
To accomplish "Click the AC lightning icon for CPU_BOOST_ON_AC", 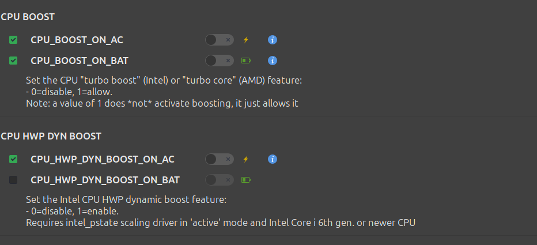I will coord(246,40).
